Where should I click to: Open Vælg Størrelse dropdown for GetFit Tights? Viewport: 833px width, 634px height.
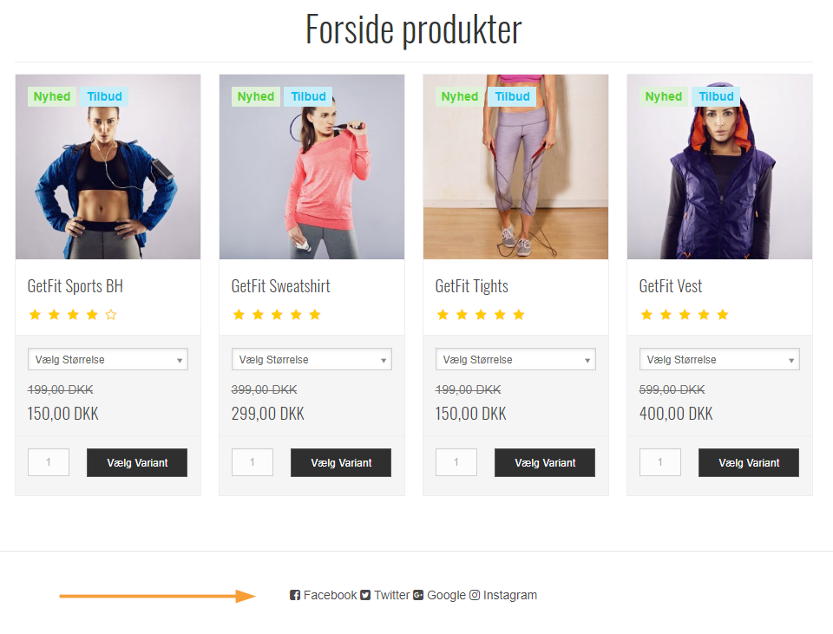click(515, 359)
